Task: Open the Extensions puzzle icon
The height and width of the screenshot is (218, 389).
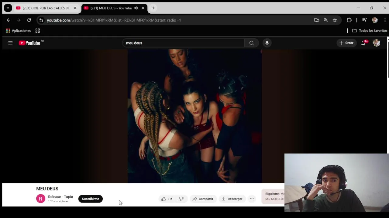Action: pos(349,20)
